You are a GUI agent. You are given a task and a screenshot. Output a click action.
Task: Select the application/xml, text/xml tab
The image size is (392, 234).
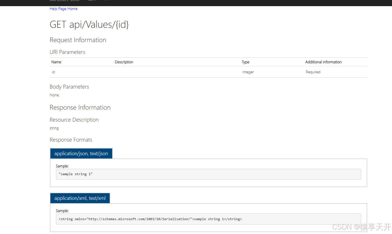(x=80, y=198)
